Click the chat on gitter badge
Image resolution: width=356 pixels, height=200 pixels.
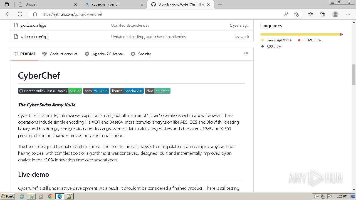pos(158,91)
